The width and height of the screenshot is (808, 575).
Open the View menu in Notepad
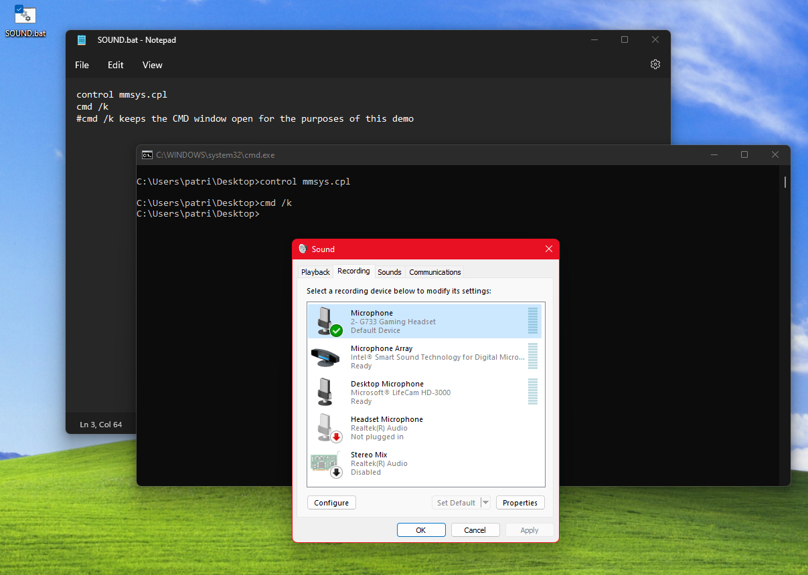(153, 65)
